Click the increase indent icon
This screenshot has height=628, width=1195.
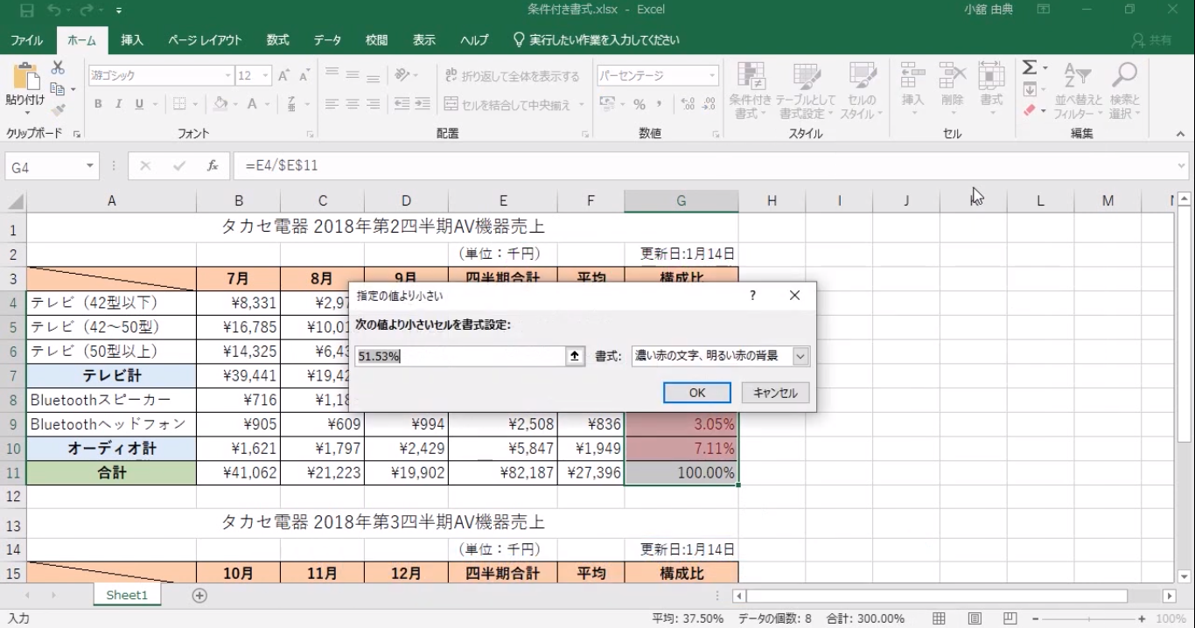(x=422, y=104)
